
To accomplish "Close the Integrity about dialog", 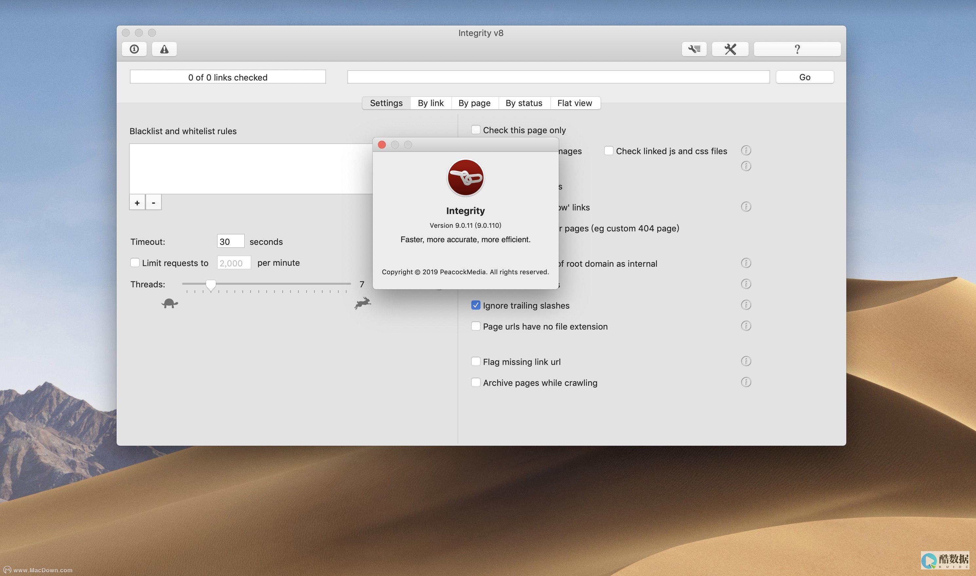I will (x=382, y=145).
